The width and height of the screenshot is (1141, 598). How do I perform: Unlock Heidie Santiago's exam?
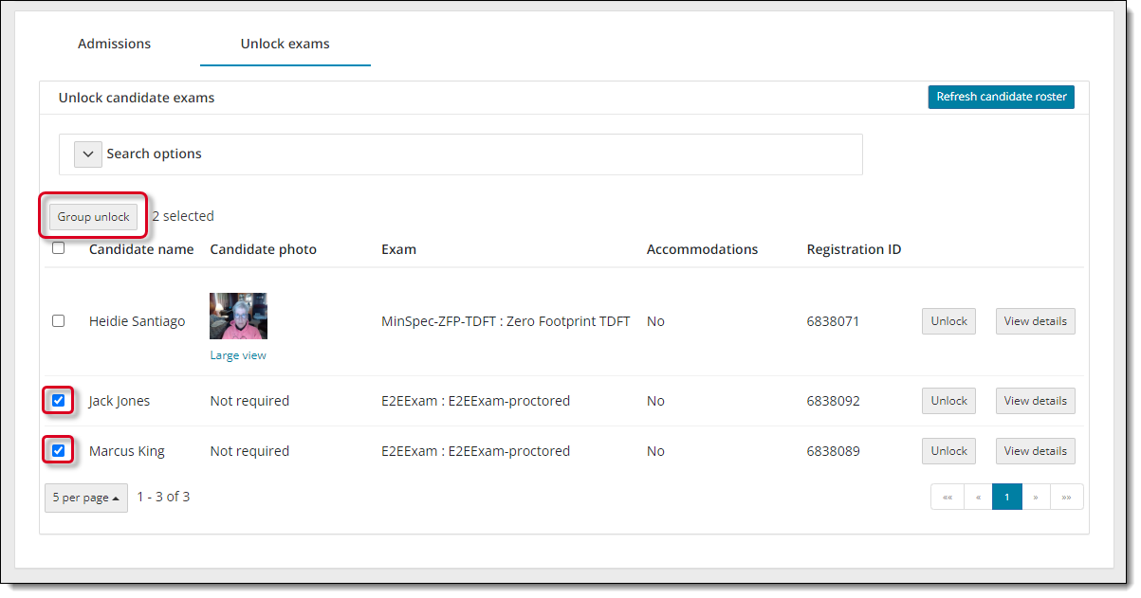click(x=948, y=321)
